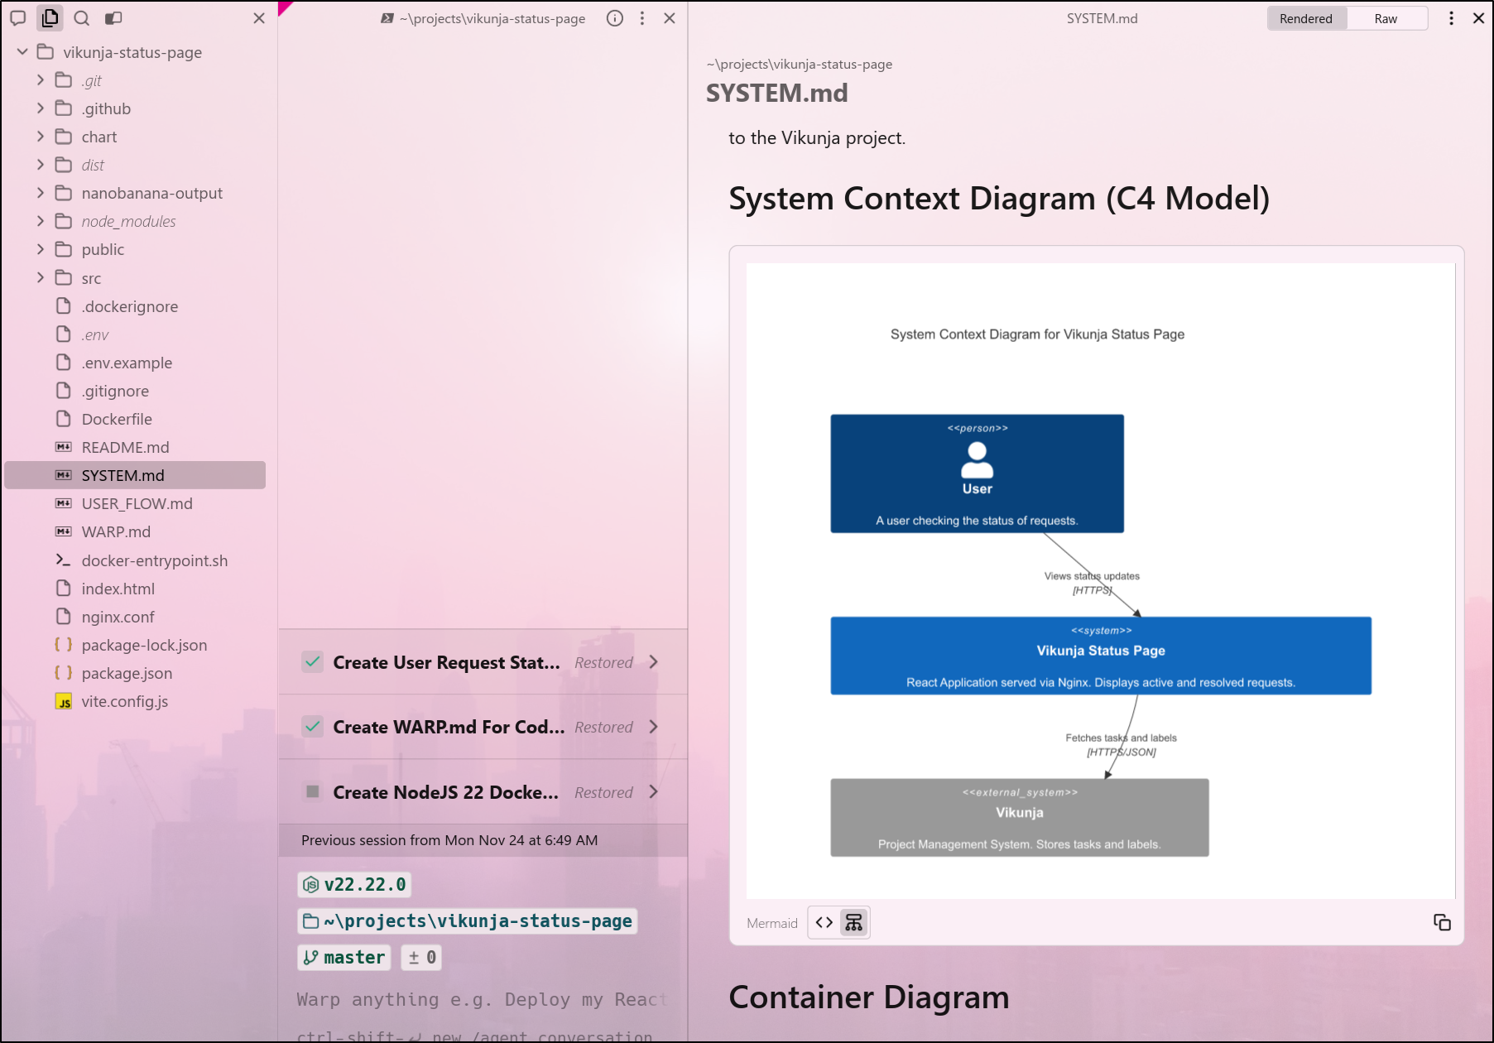
Task: Open the .dockerignore file
Action: point(135,306)
